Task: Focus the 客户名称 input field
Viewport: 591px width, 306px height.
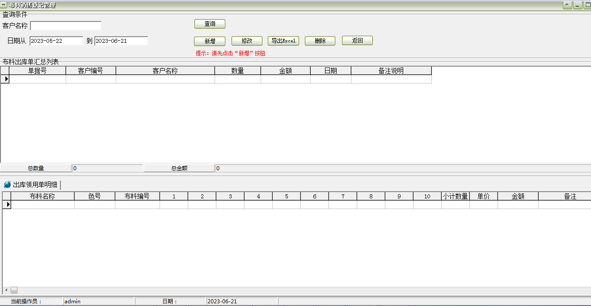Action: coord(66,26)
